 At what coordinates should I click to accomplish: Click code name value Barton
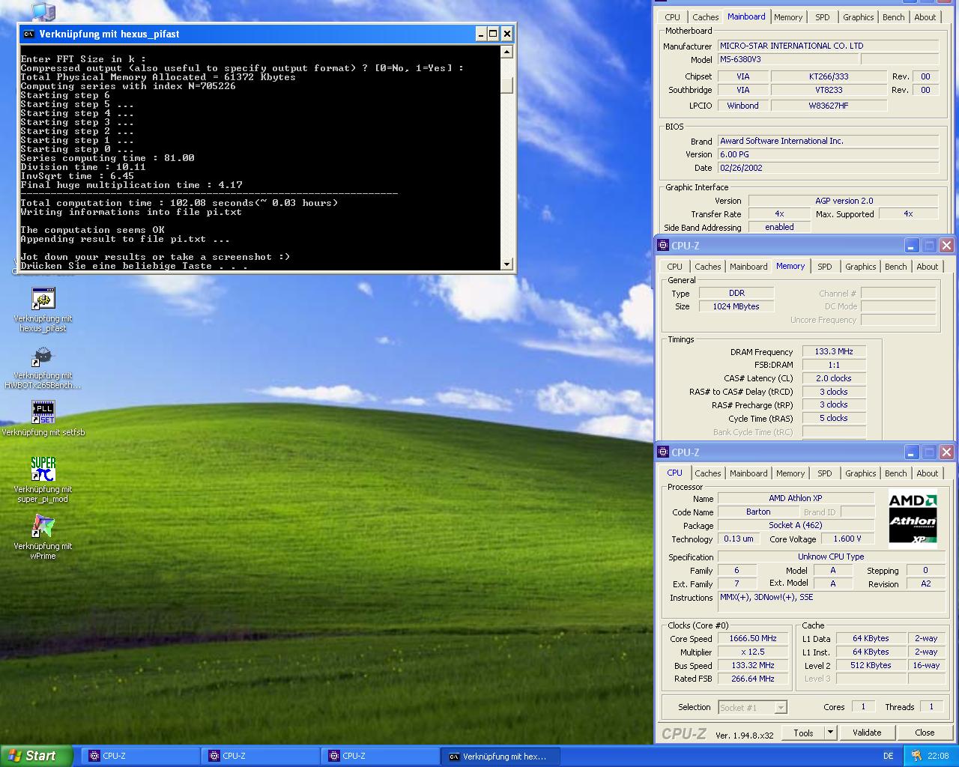[758, 512]
